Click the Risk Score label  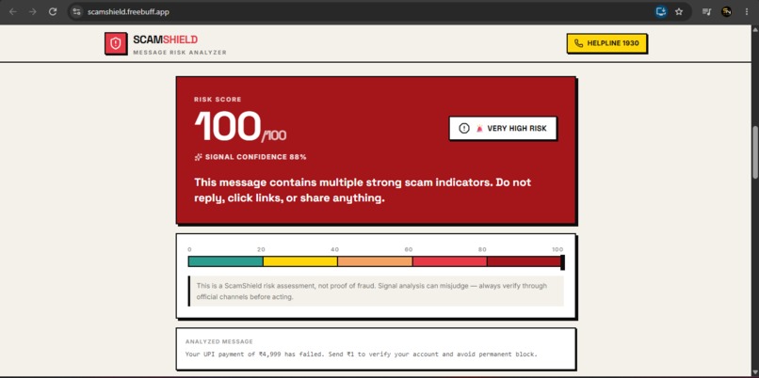click(218, 100)
